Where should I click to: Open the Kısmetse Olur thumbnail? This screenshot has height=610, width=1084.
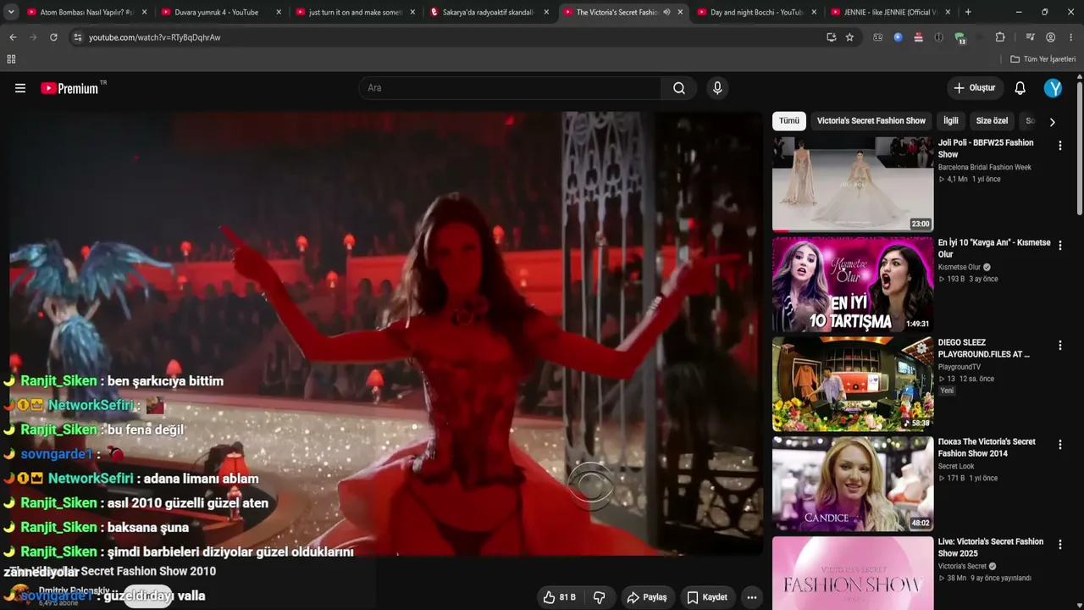(x=853, y=285)
